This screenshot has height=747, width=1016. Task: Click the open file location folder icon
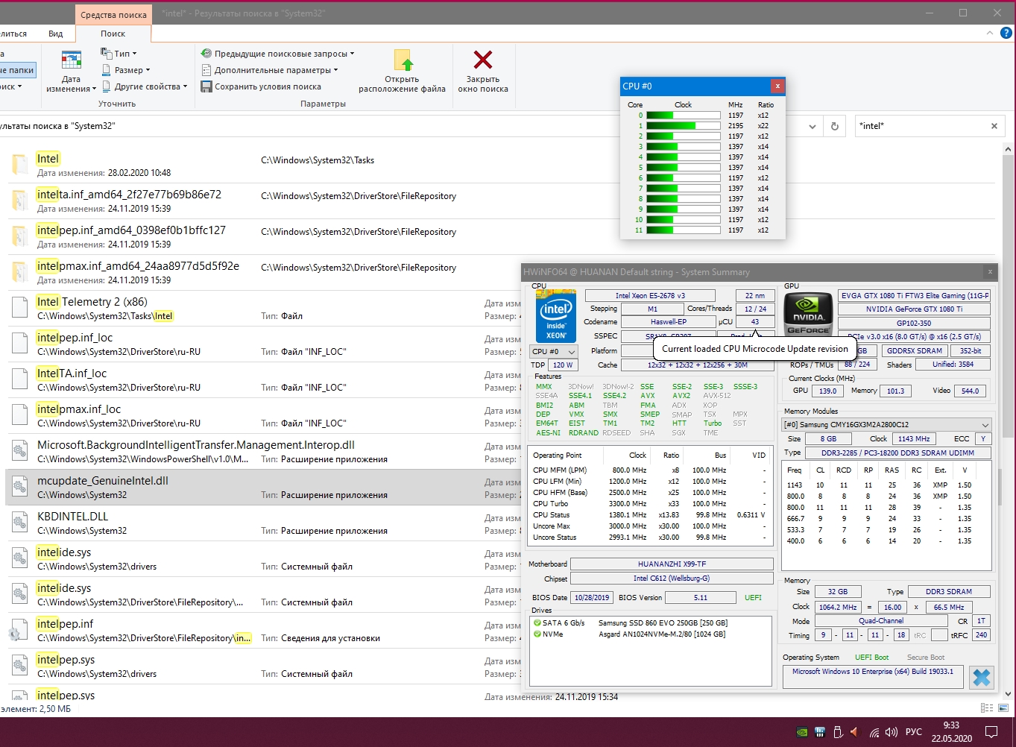click(x=403, y=60)
